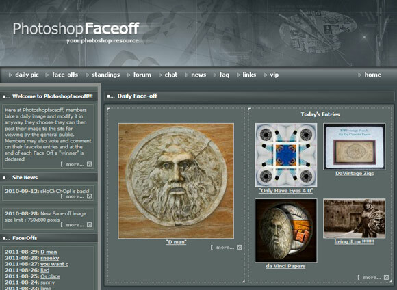Open the sneeky face-off link
Viewport: 397px width, 290px height.
point(49,258)
